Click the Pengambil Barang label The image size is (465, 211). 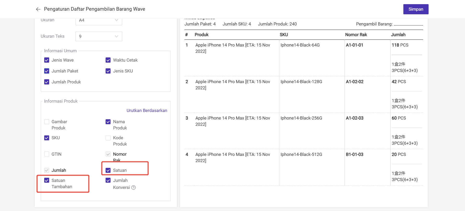pos(374,24)
